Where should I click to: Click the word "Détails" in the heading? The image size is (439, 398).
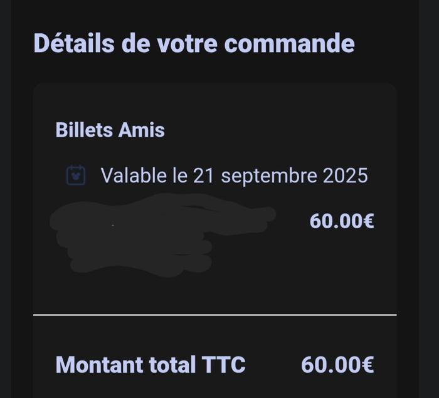click(74, 43)
